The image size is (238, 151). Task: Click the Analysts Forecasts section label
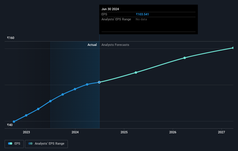115,45
